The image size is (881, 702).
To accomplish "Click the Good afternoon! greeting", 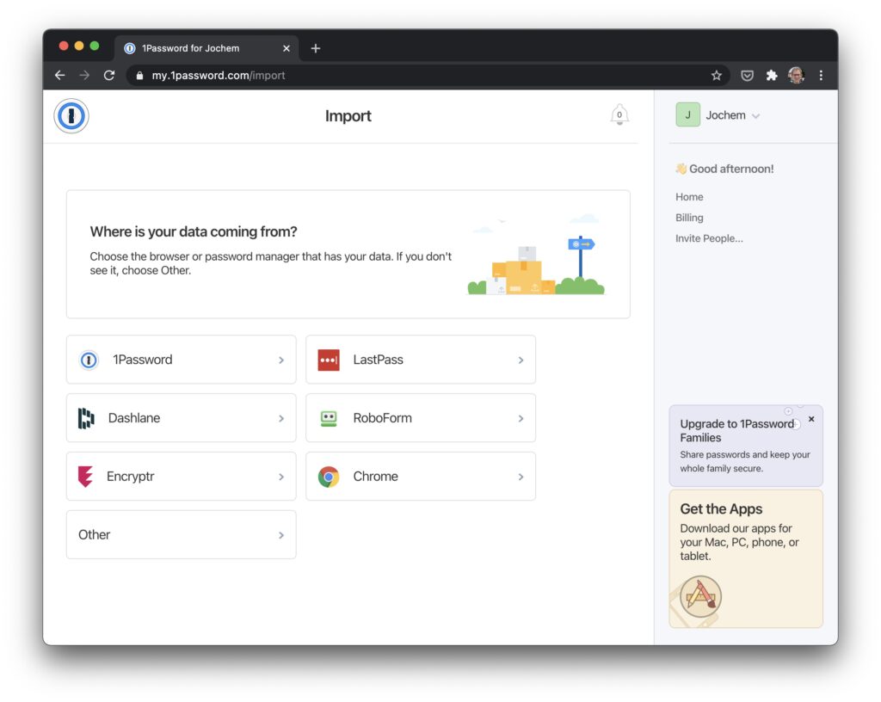I will 724,169.
